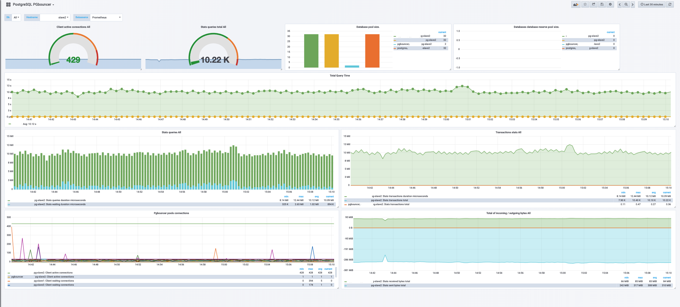Open Grafana home grid icon
680x307 pixels.
[8, 5]
